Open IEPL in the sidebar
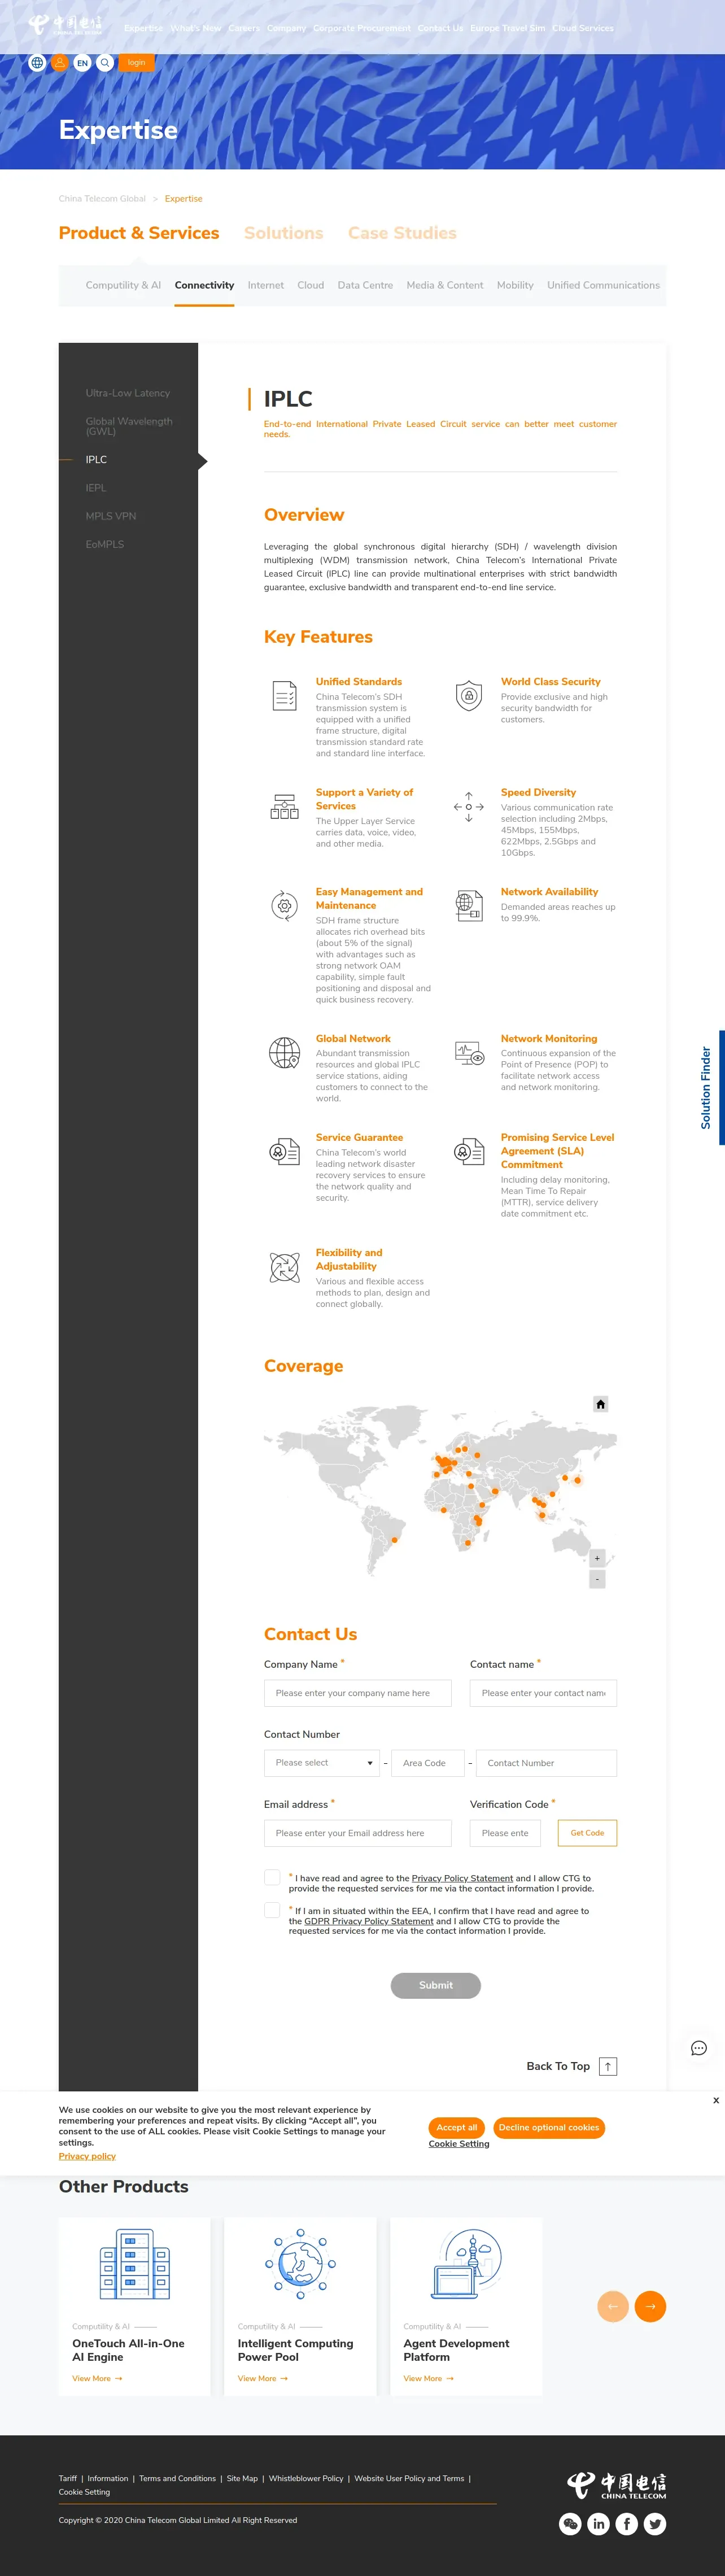This screenshot has height=2576, width=725. 96,488
